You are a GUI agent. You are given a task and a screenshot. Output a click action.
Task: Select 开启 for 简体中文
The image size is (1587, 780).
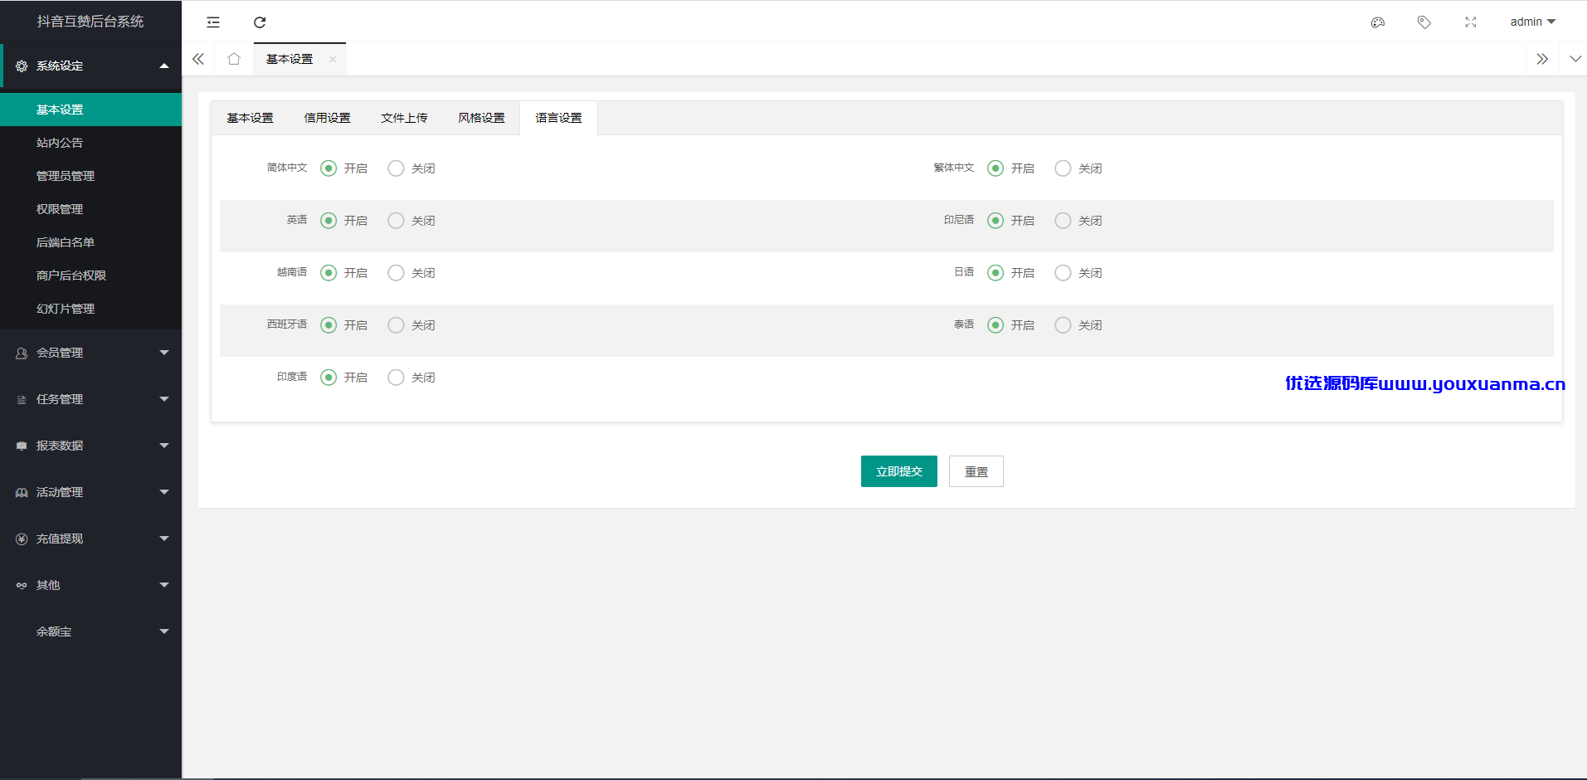344,168
